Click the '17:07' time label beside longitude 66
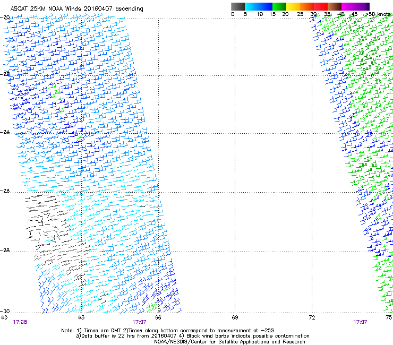Screen dimensions: 393x345 [x=139, y=322]
